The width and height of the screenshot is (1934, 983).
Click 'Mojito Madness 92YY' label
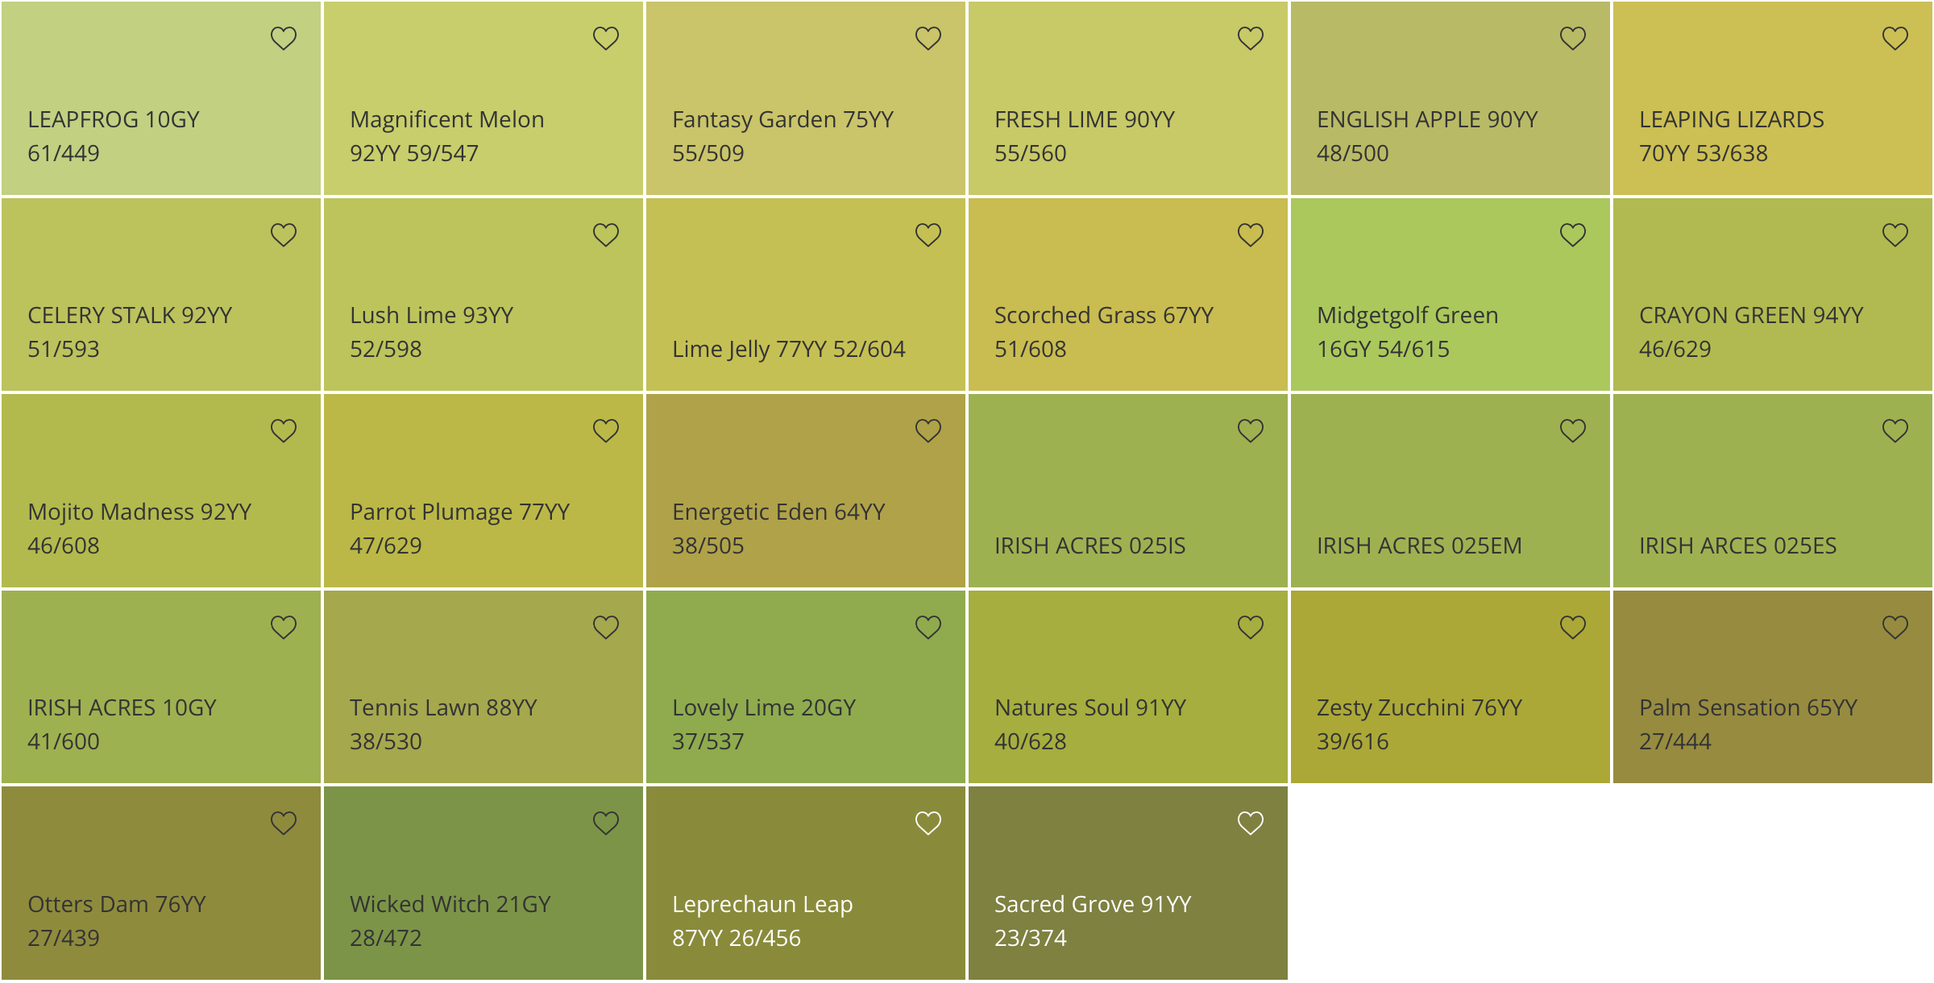(139, 512)
